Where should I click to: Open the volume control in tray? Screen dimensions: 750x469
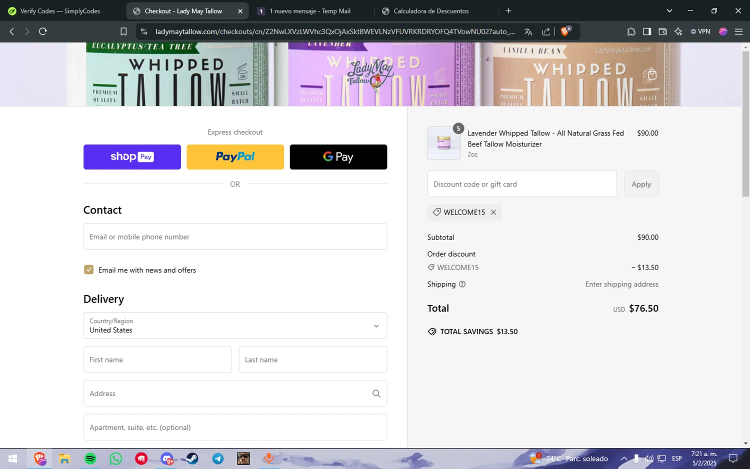[648, 458]
